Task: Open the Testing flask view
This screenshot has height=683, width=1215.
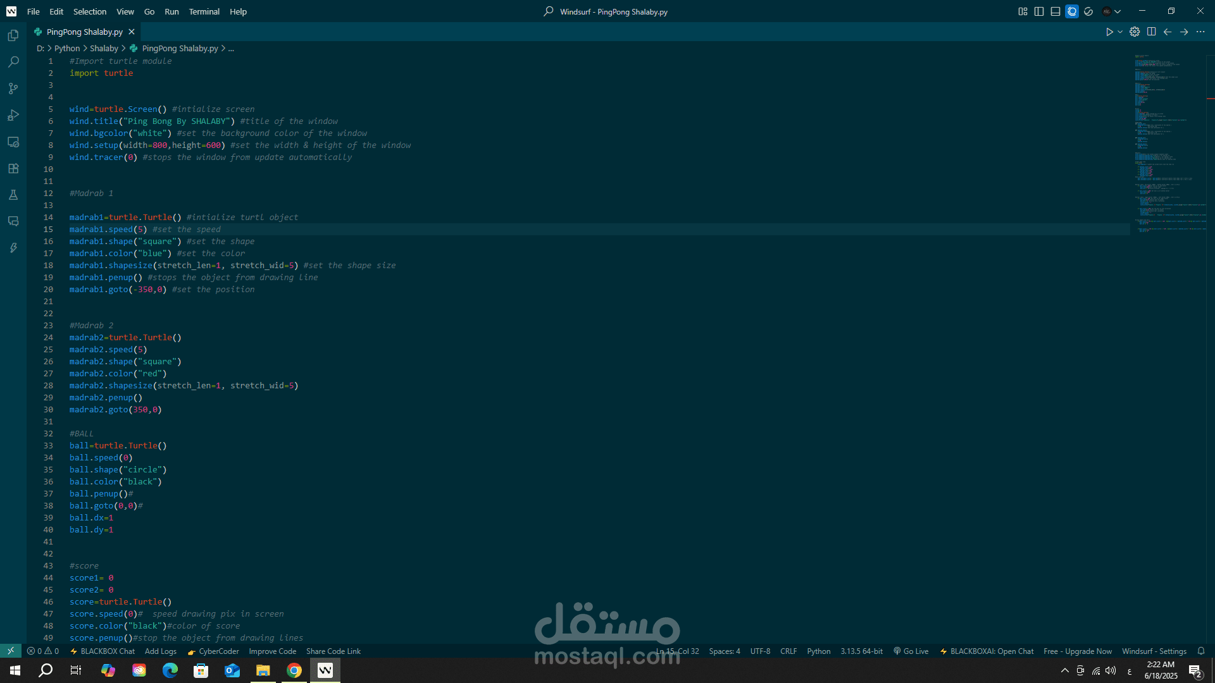Action: coord(13,195)
